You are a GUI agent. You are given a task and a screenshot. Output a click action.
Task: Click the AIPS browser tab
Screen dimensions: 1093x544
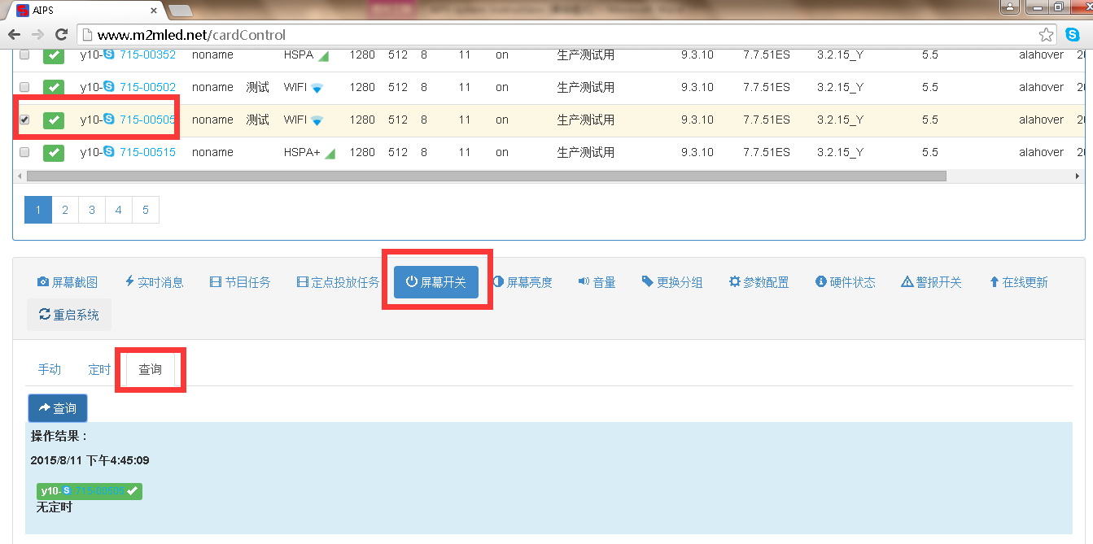pos(85,10)
